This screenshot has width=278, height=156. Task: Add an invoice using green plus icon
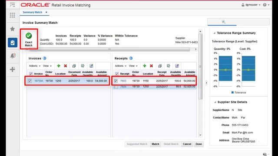coord(59,66)
